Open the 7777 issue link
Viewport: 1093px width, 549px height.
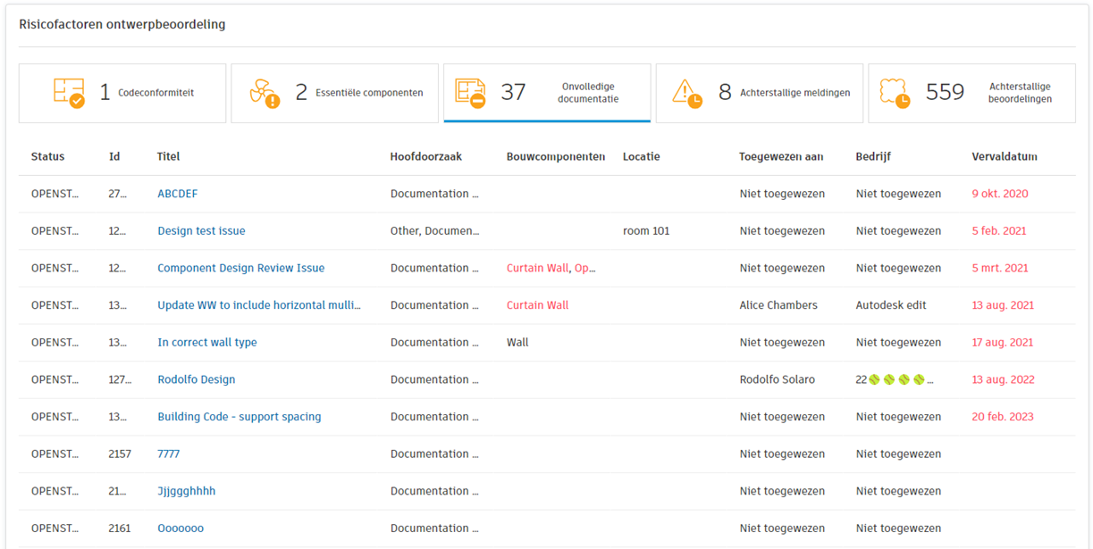tap(169, 454)
